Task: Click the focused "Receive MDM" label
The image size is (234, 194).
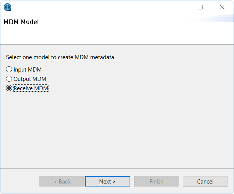Action: tap(31, 88)
